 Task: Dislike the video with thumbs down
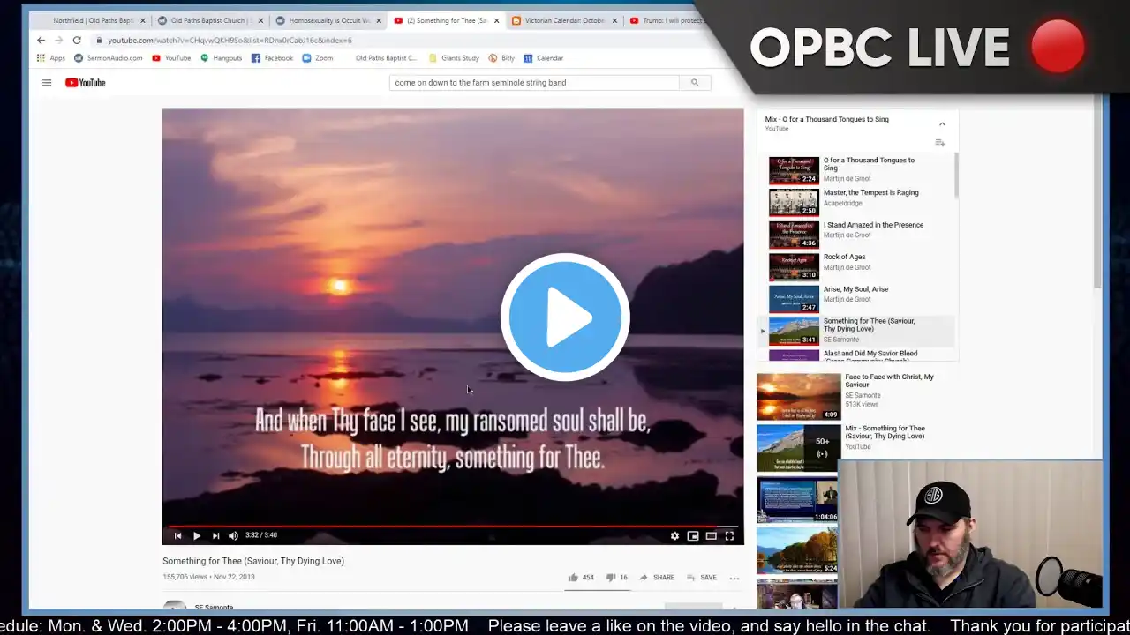[x=616, y=578]
